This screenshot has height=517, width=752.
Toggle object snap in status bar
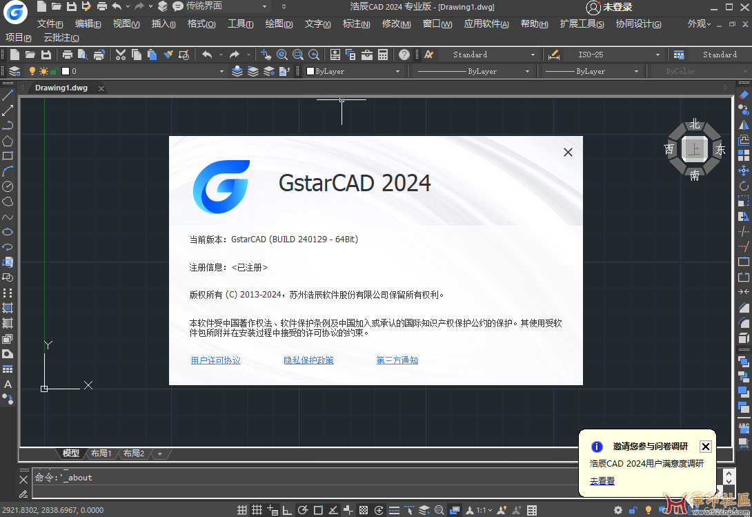[318, 510]
